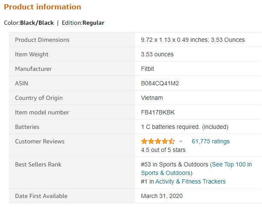Click the Regular edition label

93,23
